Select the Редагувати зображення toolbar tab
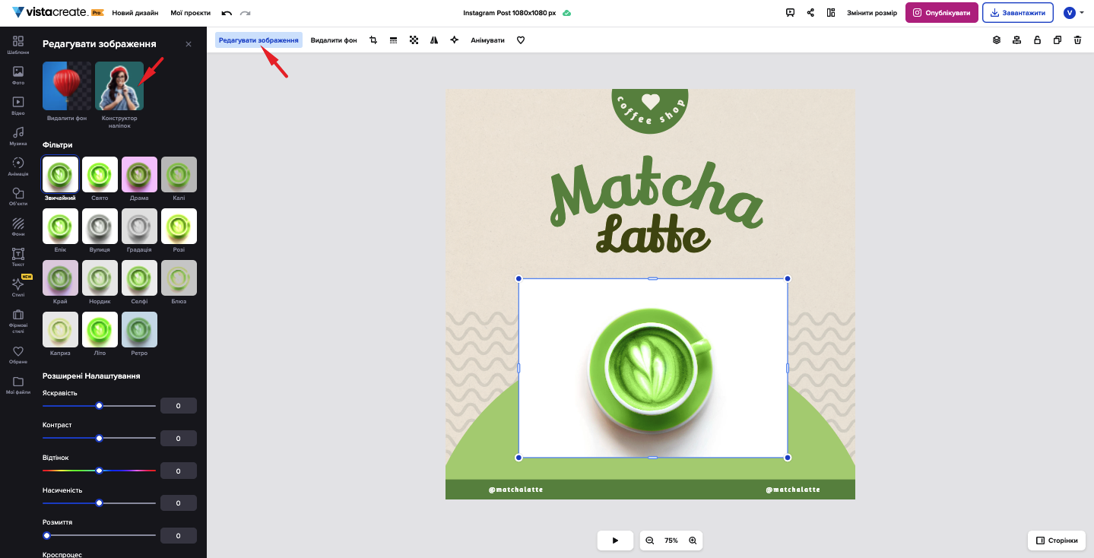Screen dimensions: 1094x558 tap(258, 40)
